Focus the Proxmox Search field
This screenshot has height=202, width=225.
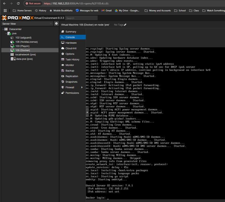81,18
